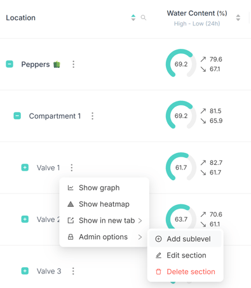Select Edit section
Screen dimensions: 251x288
pos(186,256)
